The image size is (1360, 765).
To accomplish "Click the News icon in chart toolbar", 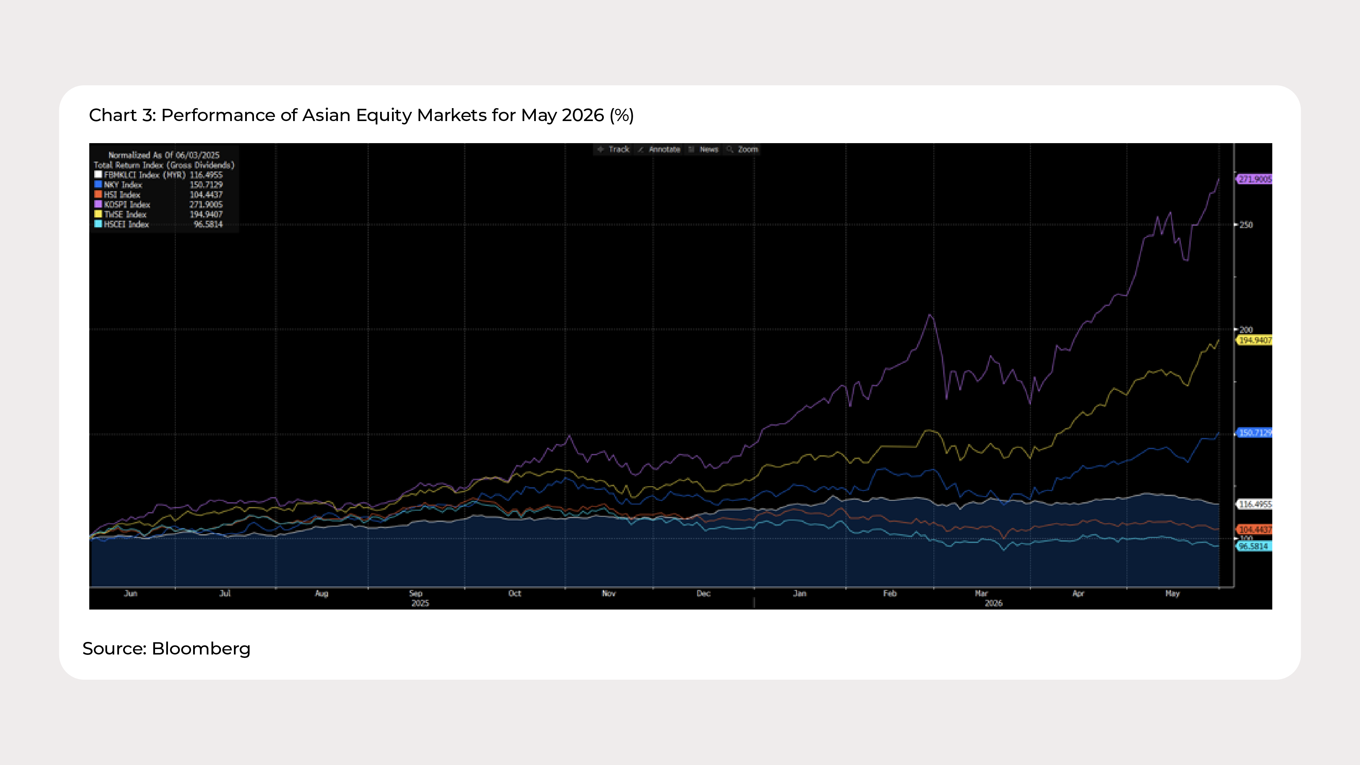I will point(691,149).
